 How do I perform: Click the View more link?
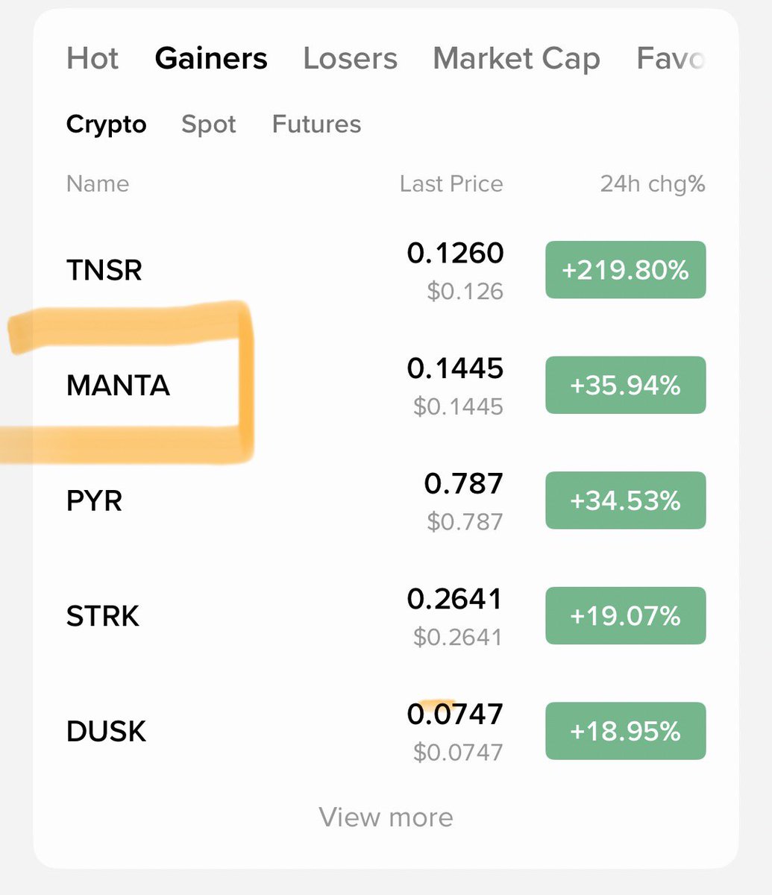click(x=386, y=817)
